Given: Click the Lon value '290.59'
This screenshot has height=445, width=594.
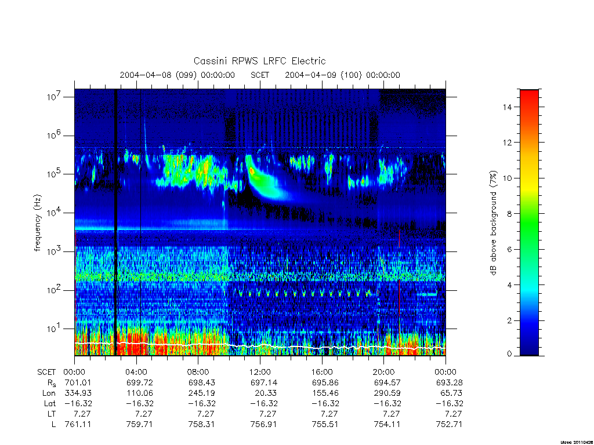Looking at the screenshot, I should (x=387, y=393).
